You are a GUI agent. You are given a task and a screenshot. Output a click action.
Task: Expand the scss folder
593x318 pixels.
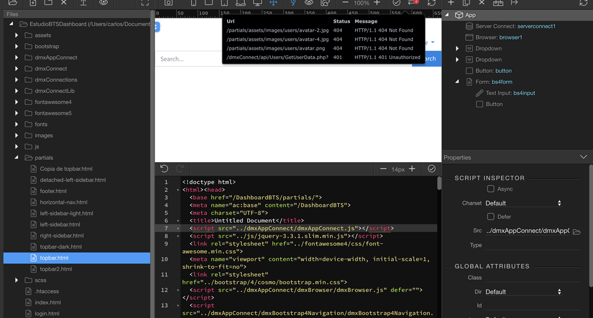coord(17,280)
